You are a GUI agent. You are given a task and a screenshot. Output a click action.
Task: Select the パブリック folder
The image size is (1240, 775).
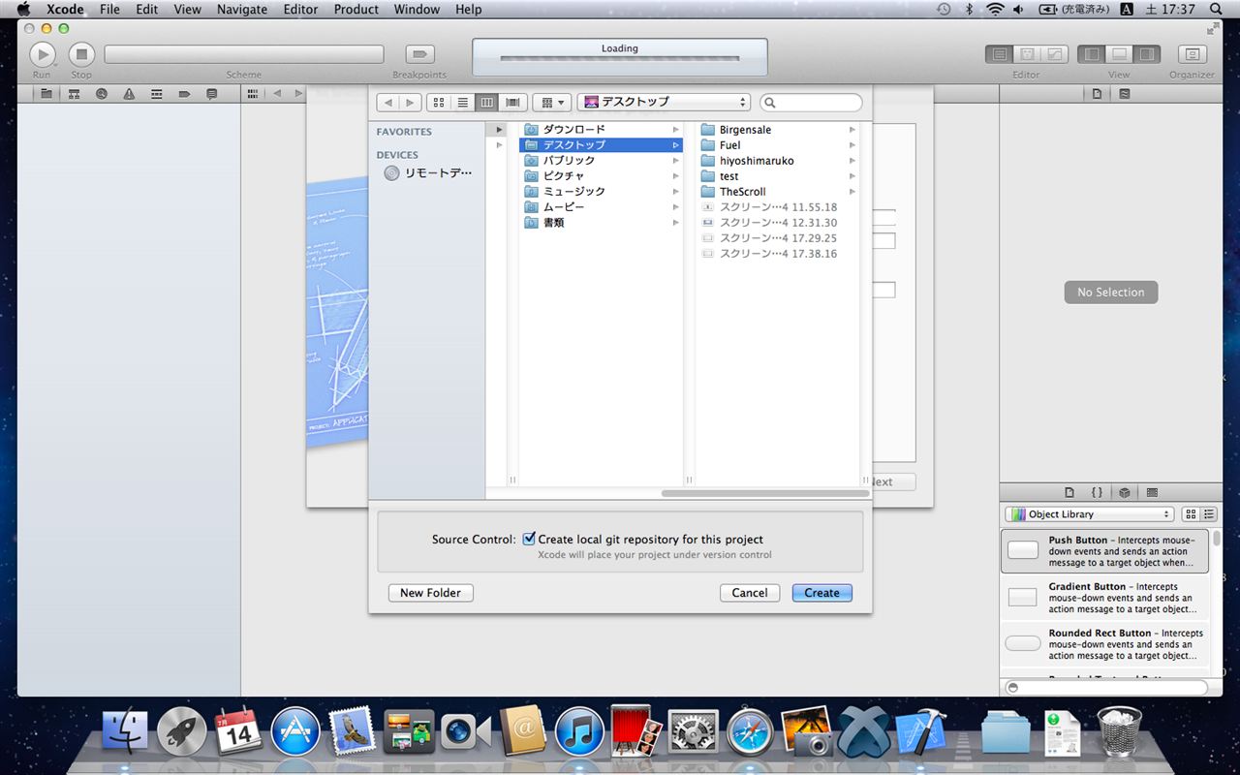(601, 160)
